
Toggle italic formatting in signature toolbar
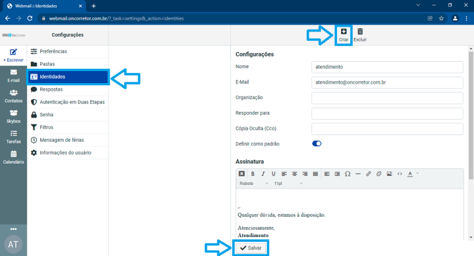263,174
